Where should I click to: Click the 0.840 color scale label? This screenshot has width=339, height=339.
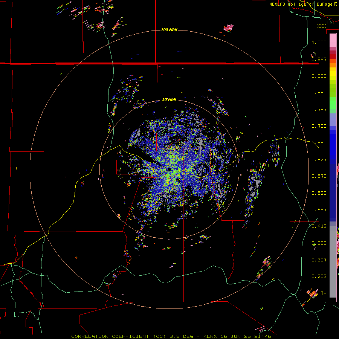[319, 93]
